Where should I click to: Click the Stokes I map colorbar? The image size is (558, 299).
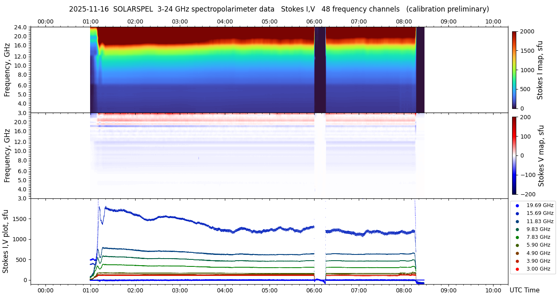(x=514, y=70)
